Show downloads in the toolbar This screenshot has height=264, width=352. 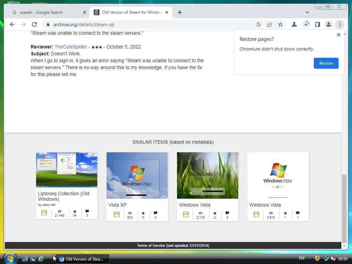tap(306, 24)
